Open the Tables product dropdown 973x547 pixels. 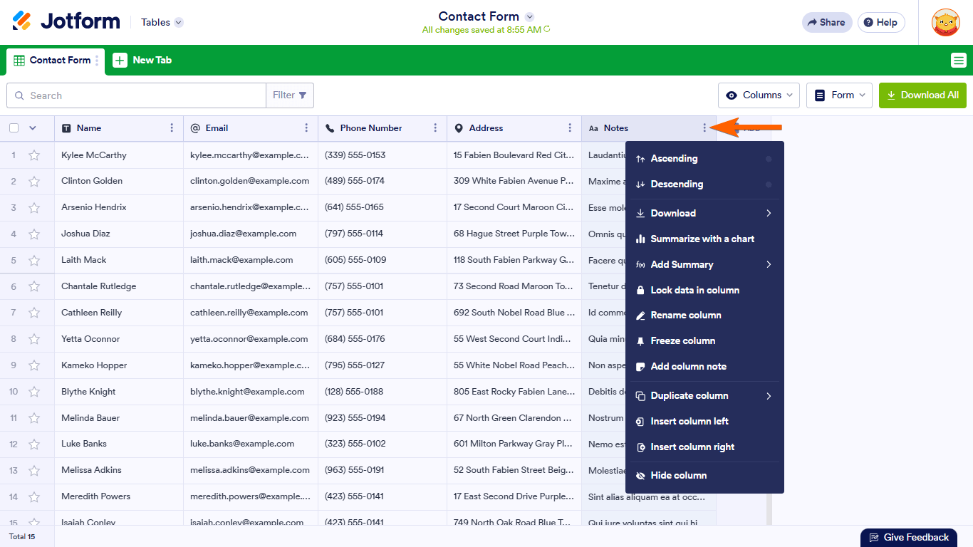pos(162,22)
